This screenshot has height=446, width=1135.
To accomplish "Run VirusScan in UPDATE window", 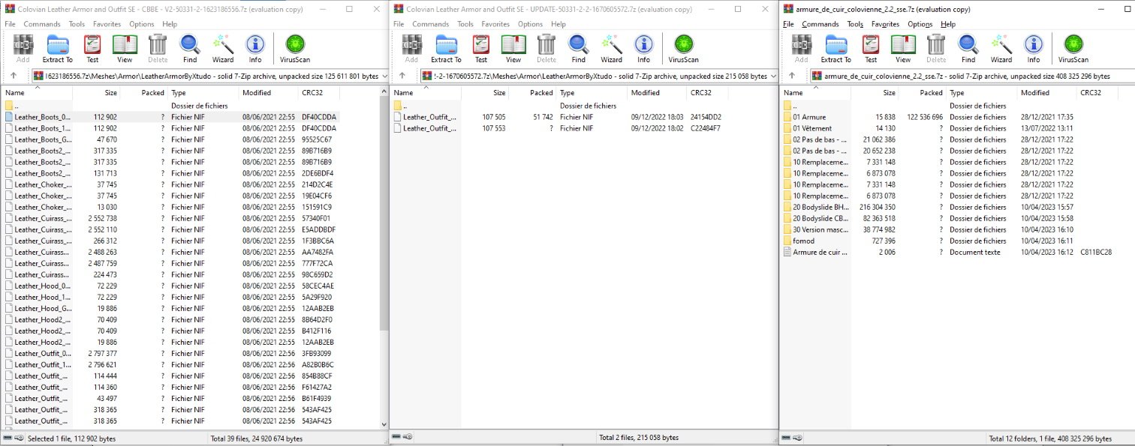I will pos(684,49).
